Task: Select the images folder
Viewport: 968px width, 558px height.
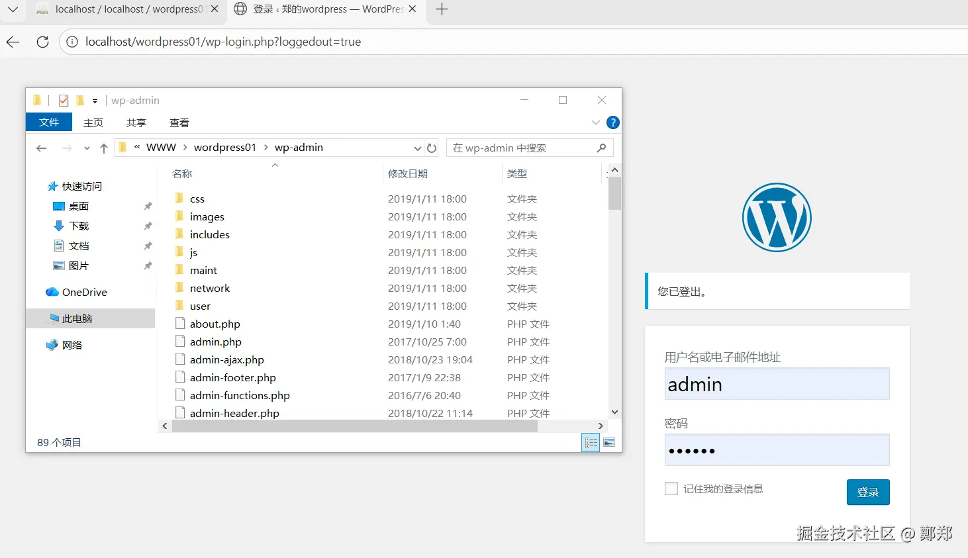Action: [207, 217]
